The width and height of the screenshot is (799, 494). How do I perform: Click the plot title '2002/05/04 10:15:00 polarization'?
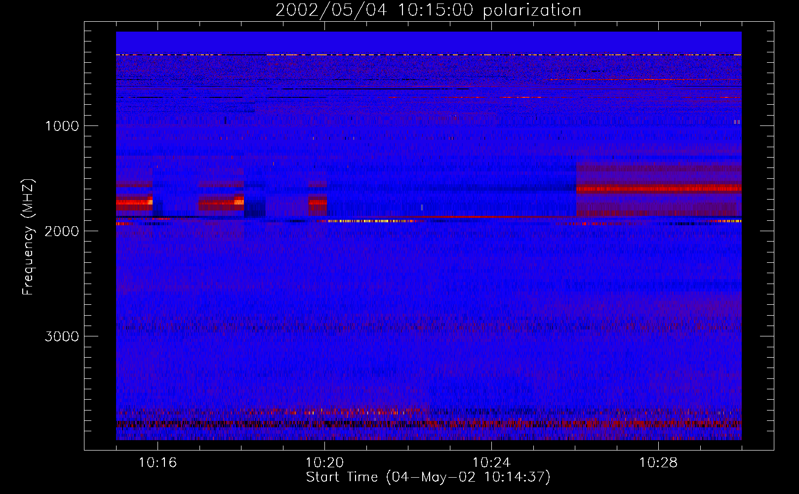coord(428,10)
